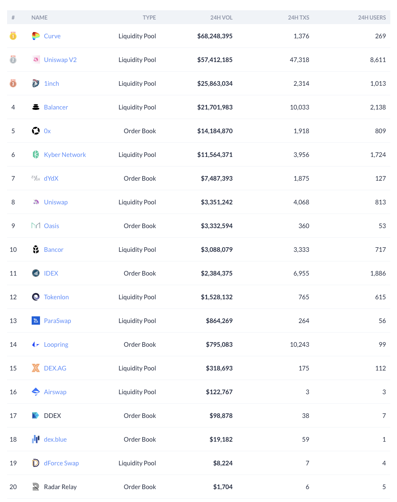This screenshot has height=502, width=397.
Task: Click the Bancor logo icon
Action: coord(36,250)
